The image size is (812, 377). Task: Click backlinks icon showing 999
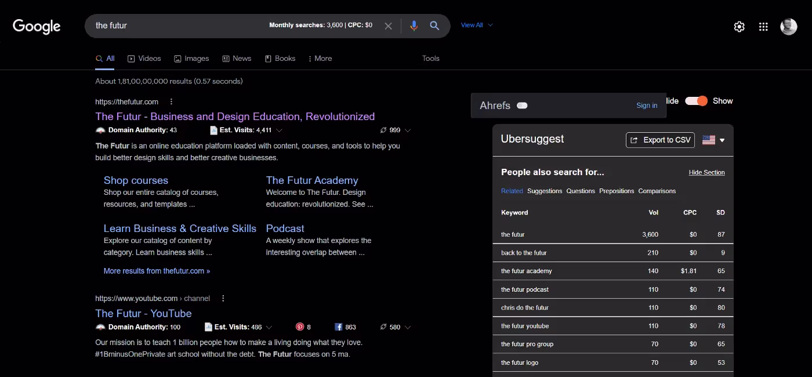[383, 130]
